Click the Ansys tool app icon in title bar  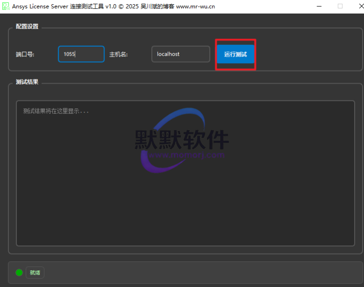[x=6, y=7]
